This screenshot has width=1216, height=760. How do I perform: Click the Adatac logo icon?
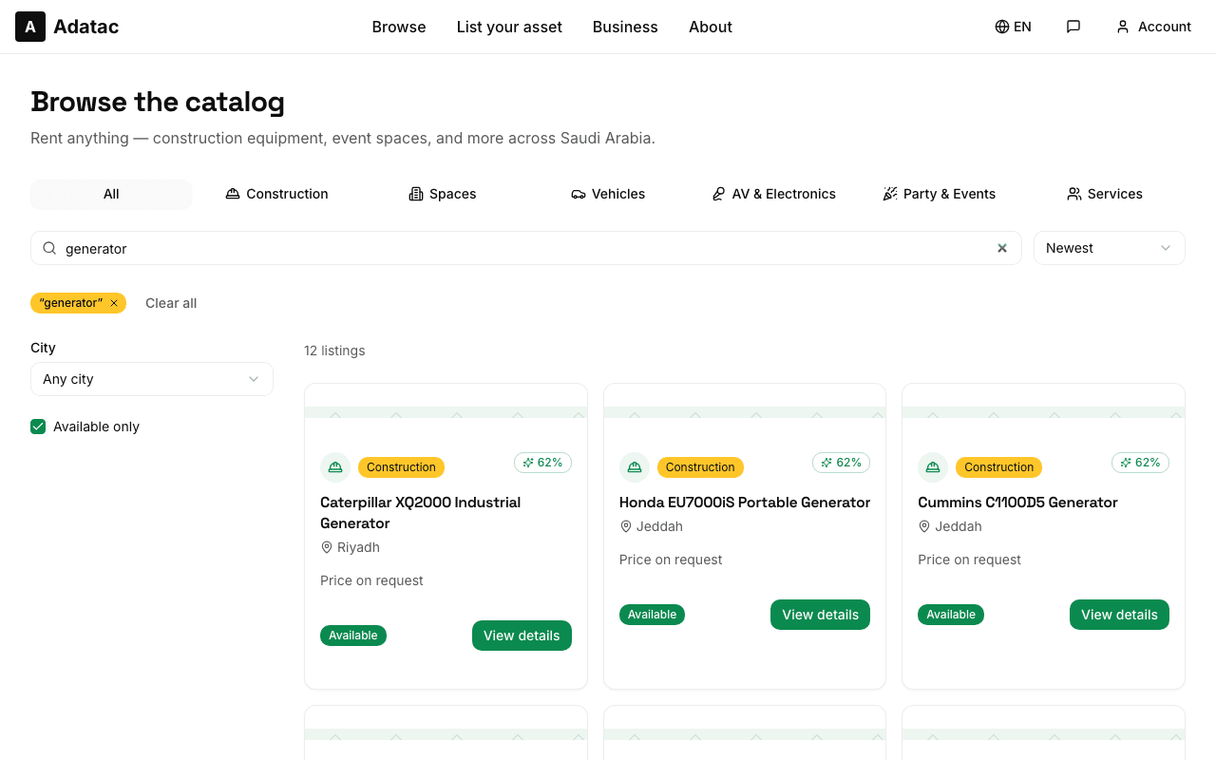[x=30, y=27]
